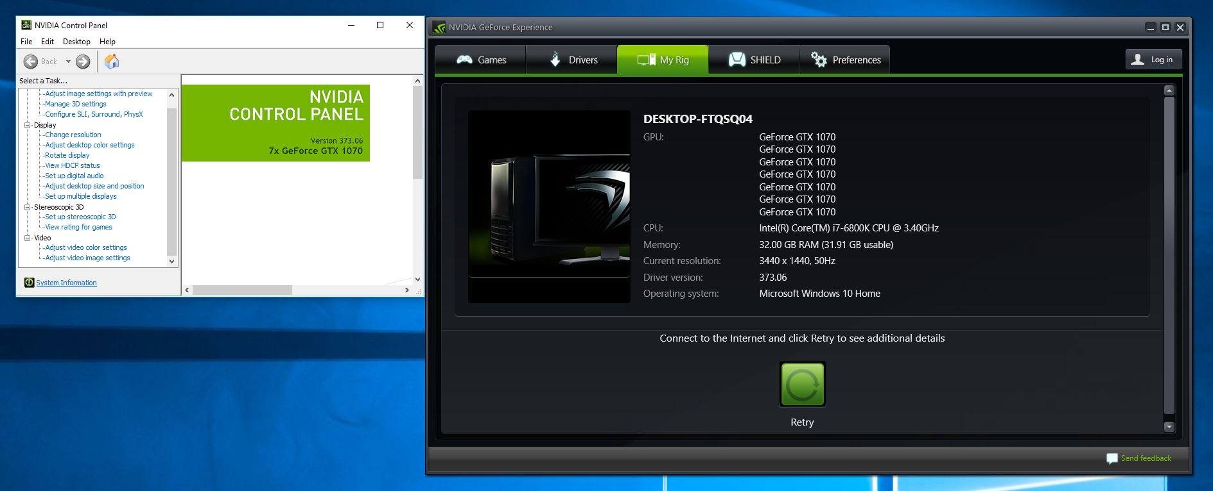
Task: Select Set up multiple displays task
Action: 81,196
